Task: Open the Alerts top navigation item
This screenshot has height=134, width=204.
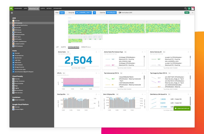Action: pyautogui.click(x=43, y=9)
